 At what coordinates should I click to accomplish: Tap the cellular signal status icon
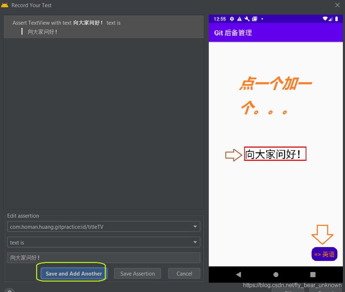pyautogui.click(x=330, y=19)
